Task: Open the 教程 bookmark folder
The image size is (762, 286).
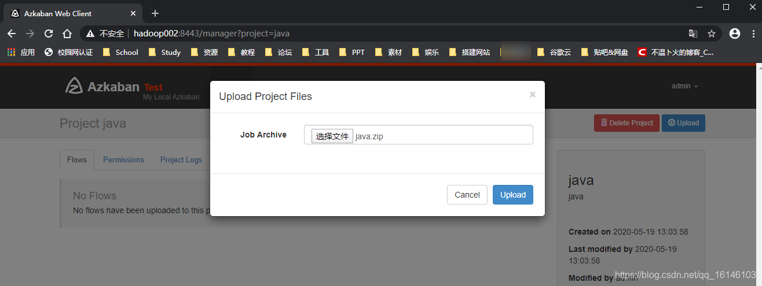Action: pyautogui.click(x=241, y=52)
